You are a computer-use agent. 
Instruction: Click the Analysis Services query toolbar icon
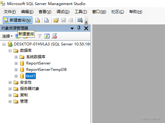coord(47,20)
